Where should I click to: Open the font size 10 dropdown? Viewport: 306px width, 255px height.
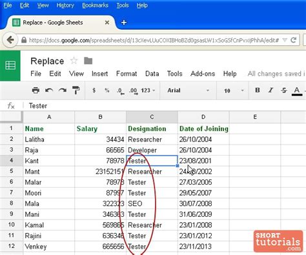[x=234, y=90]
